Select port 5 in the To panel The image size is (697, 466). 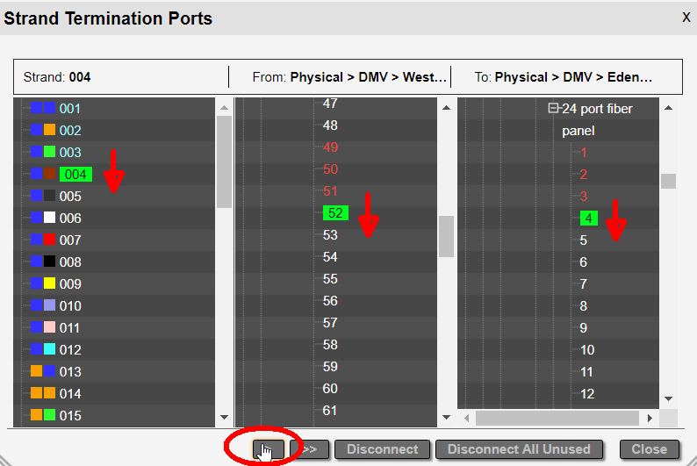584,240
